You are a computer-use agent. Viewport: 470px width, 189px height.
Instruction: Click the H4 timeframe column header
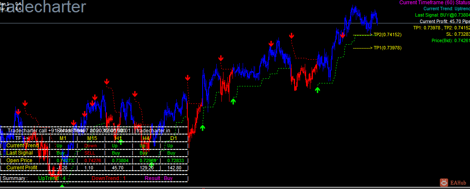coord(146,138)
